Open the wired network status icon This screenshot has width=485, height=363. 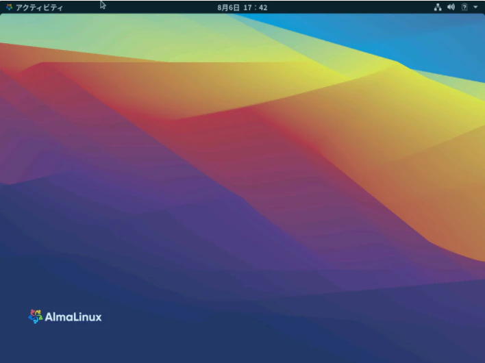click(x=438, y=7)
